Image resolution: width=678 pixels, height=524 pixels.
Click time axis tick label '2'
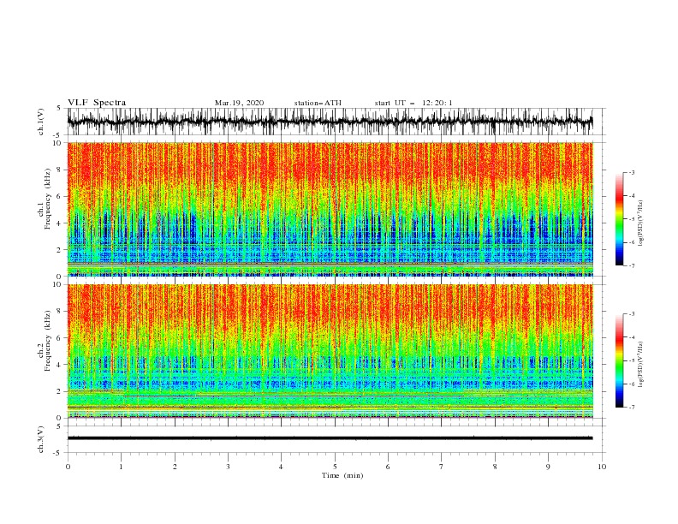click(x=175, y=467)
